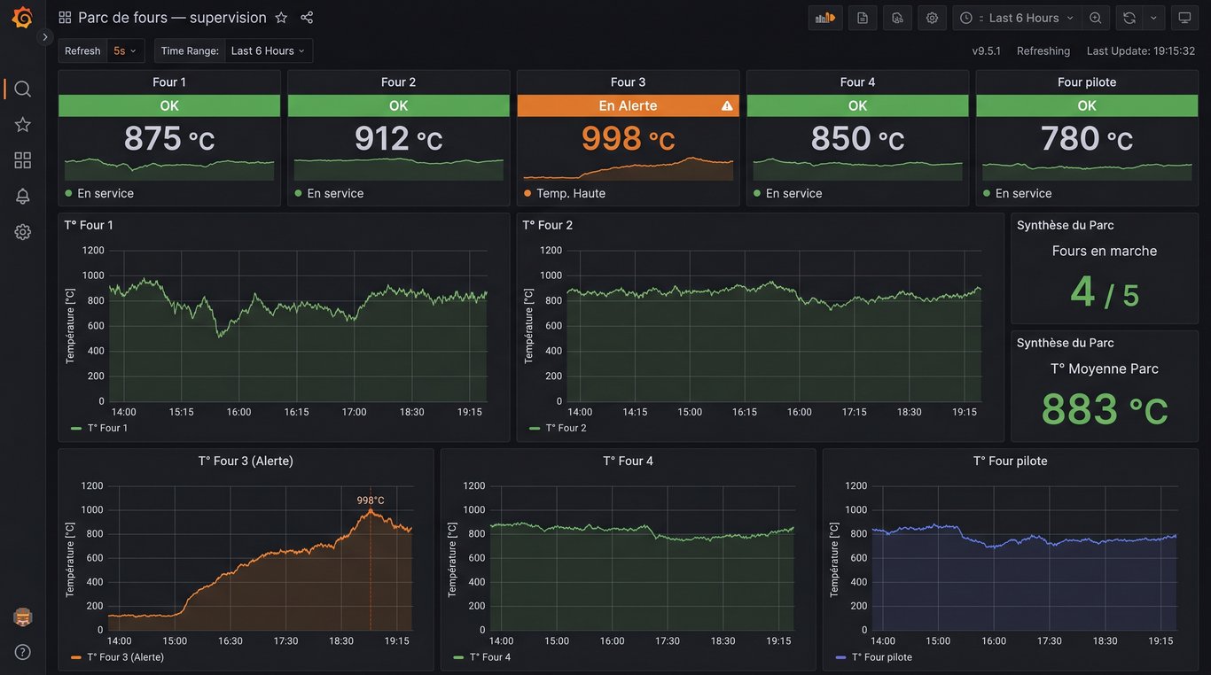
Task: Click the Last Update: 19:15:32 text
Action: point(1141,50)
